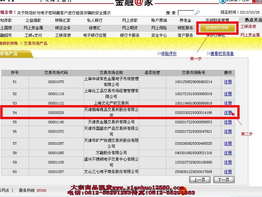Click the 交易市场产品 breadcrumb
This screenshot has height=197, width=262.
(35, 43)
